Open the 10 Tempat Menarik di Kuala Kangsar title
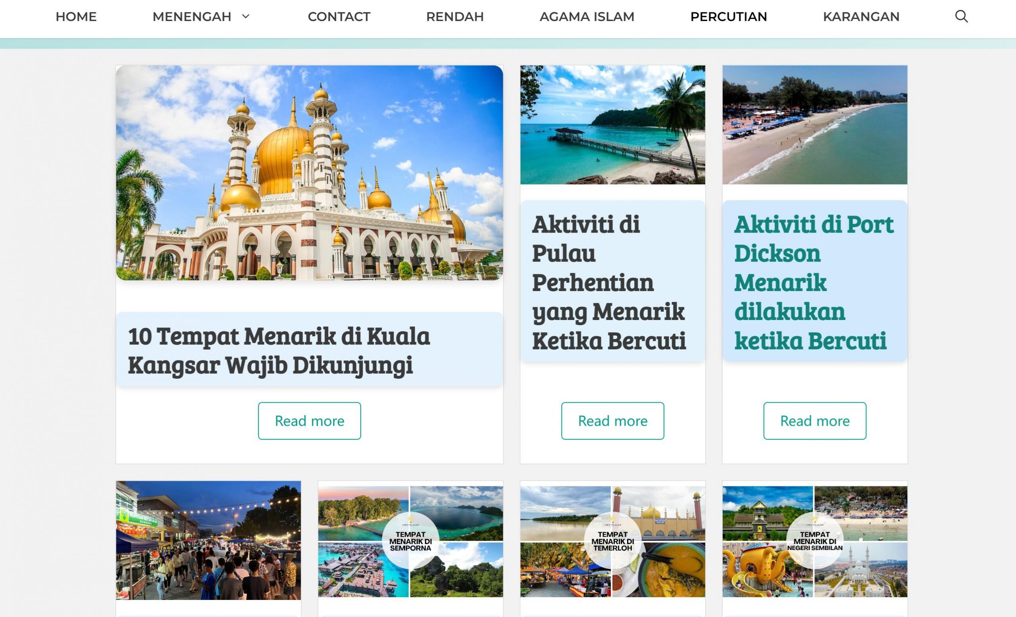This screenshot has height=617, width=1016. click(x=279, y=350)
